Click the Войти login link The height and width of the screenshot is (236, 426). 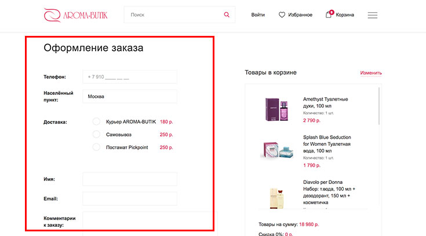[258, 15]
